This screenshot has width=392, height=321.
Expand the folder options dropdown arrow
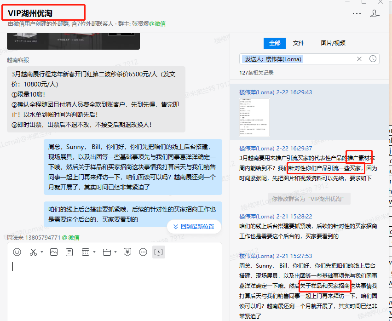[115, 252]
